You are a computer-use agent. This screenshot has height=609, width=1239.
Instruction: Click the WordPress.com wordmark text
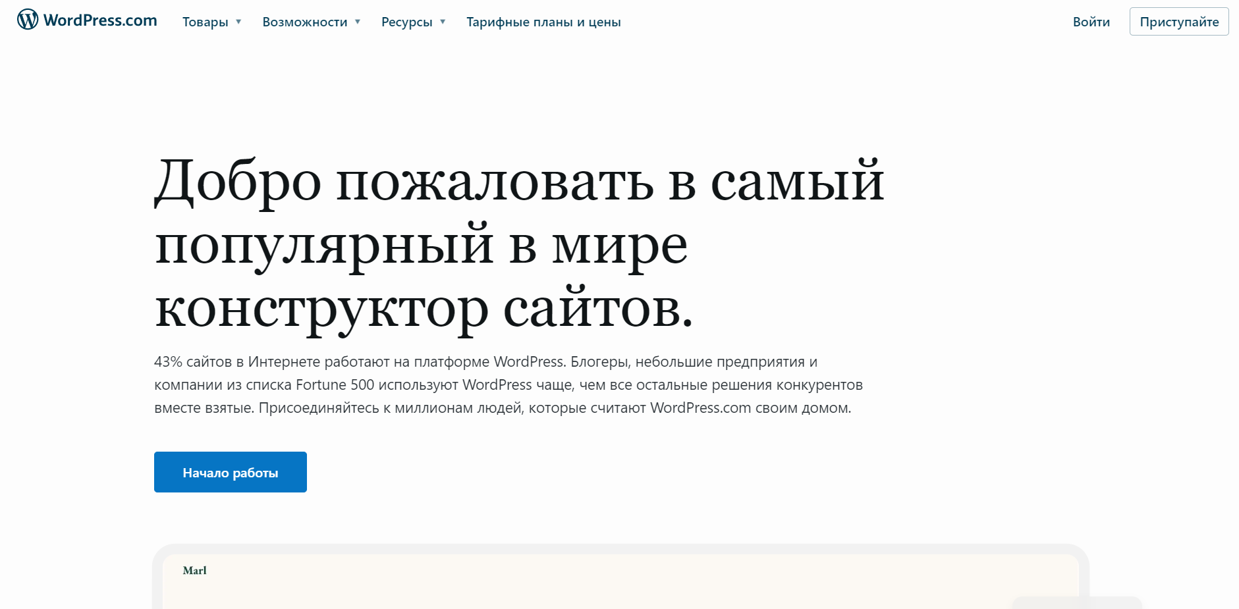pos(100,20)
